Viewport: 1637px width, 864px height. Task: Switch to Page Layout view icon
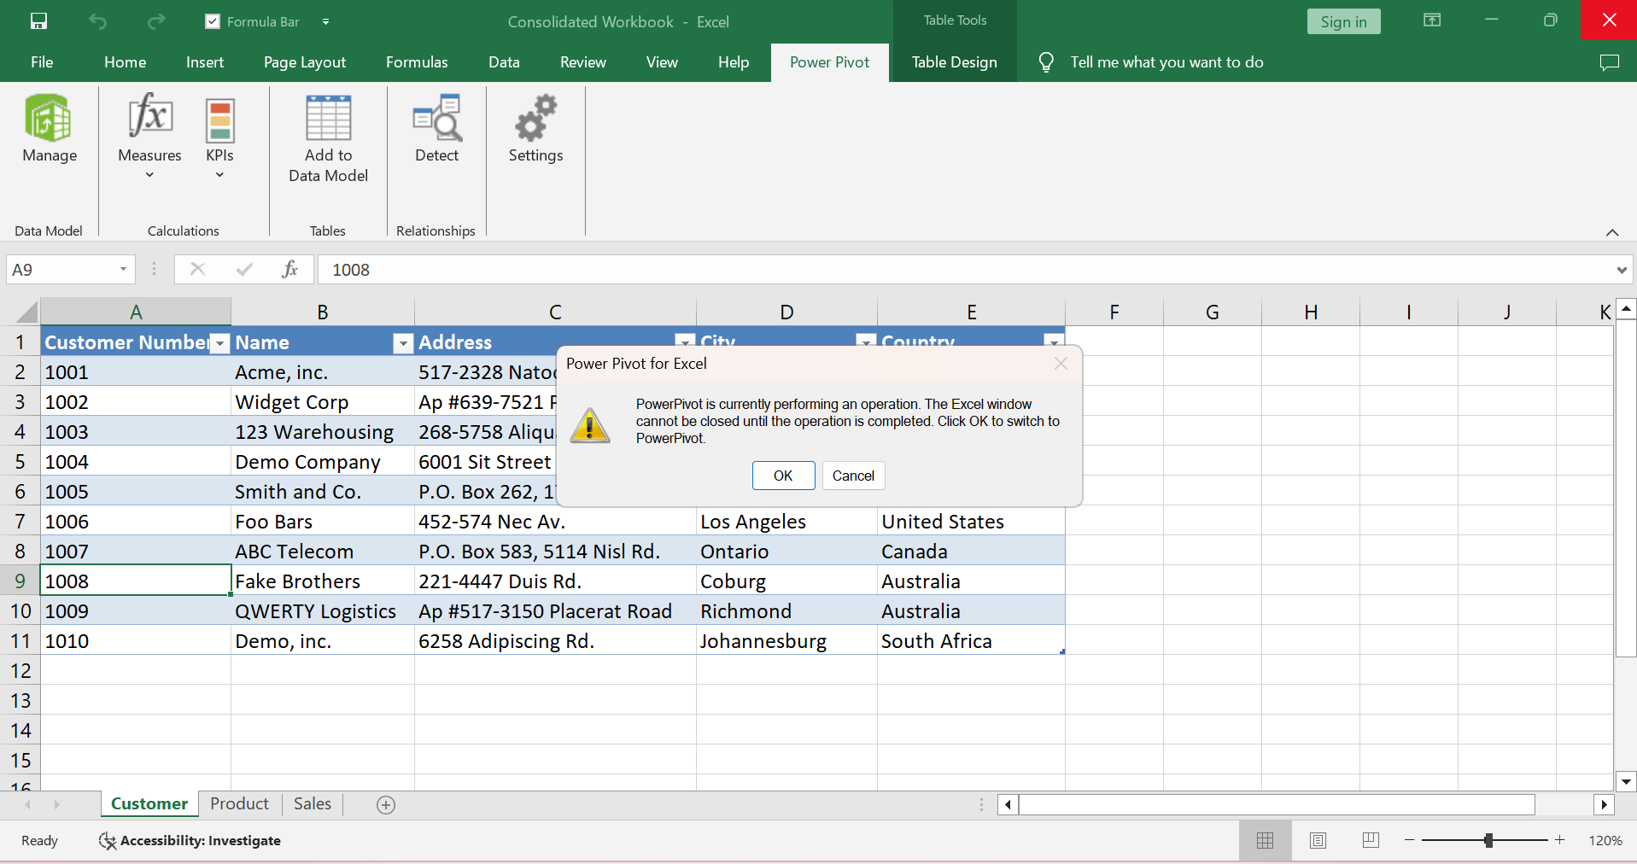(1318, 841)
